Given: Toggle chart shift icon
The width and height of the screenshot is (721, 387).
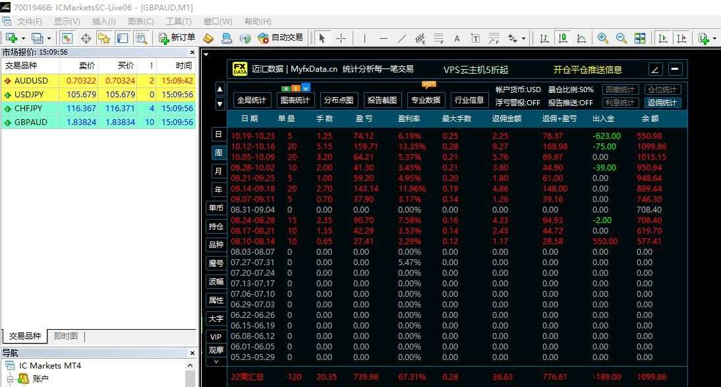Looking at the screenshot, I should coord(681,38).
